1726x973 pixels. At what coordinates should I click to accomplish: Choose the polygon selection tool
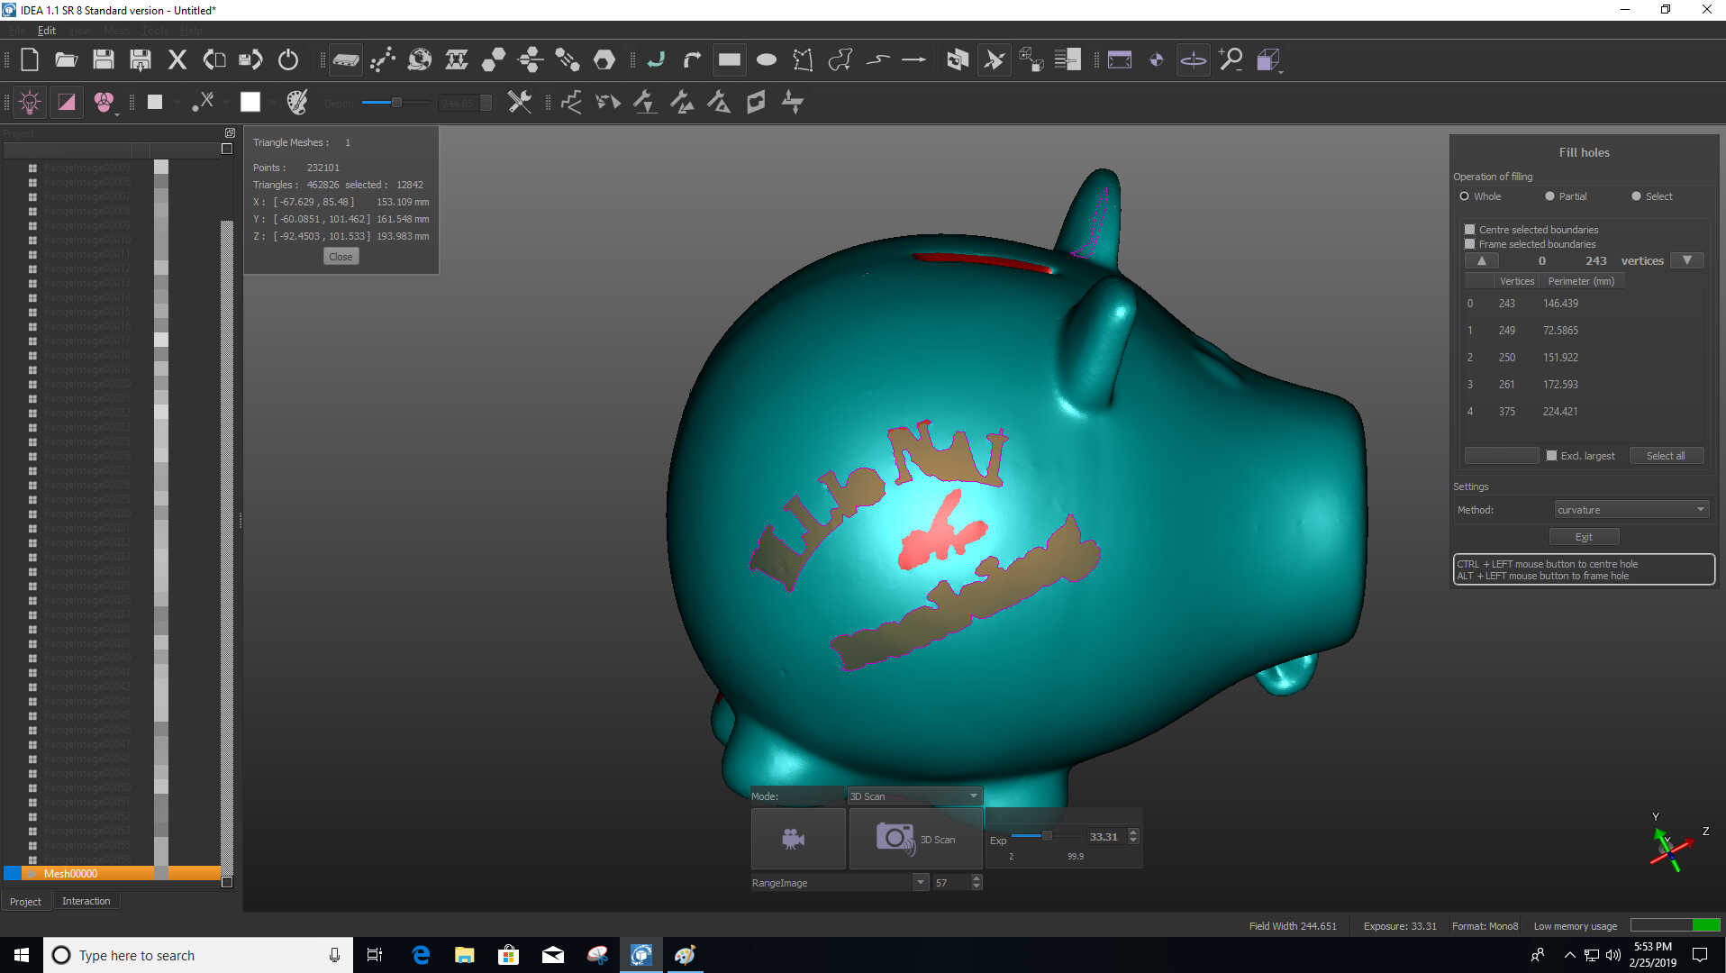tap(803, 60)
